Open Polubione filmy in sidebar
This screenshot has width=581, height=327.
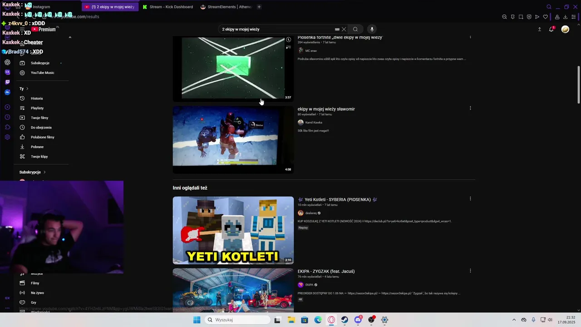[42, 137]
